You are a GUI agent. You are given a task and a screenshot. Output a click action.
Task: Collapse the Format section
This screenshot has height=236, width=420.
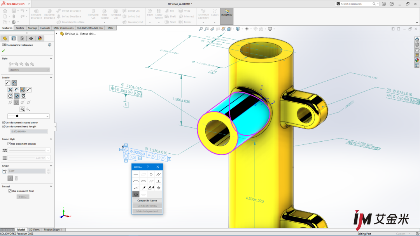pos(51,186)
